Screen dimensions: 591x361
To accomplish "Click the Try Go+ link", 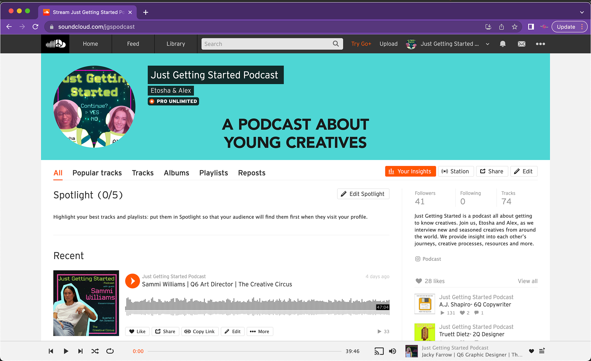I will click(x=361, y=44).
